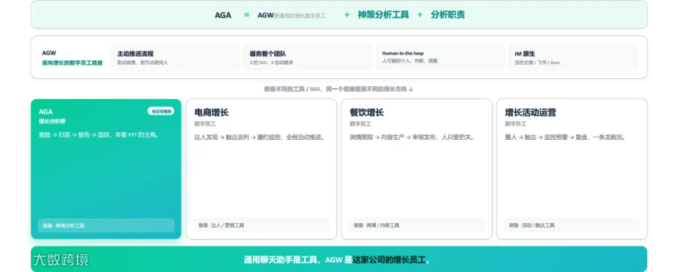Select the IM 原生 feature box
Screen dimensions: 678x272
(573, 57)
